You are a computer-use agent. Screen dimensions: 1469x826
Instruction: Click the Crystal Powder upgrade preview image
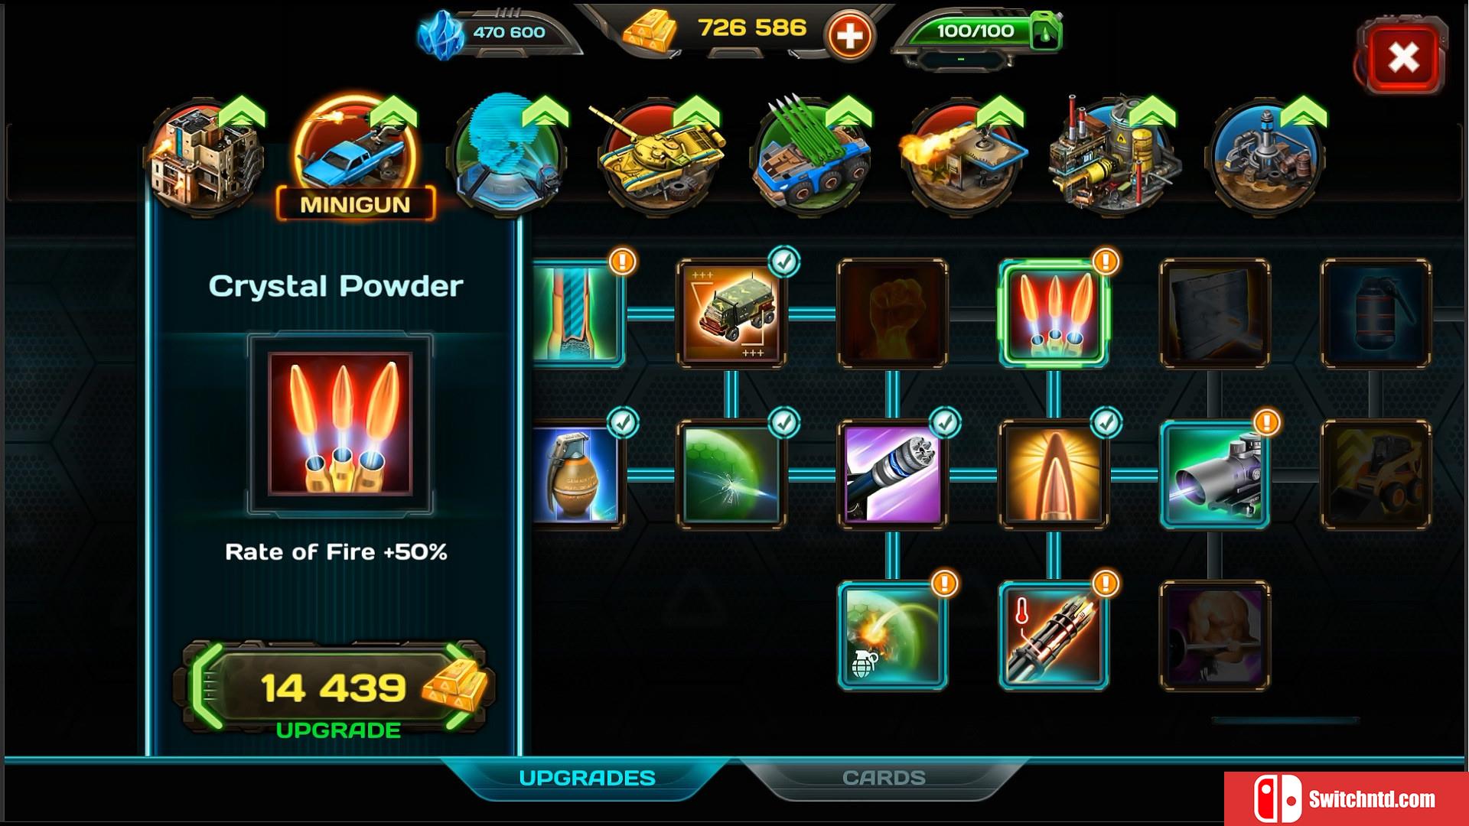(340, 424)
